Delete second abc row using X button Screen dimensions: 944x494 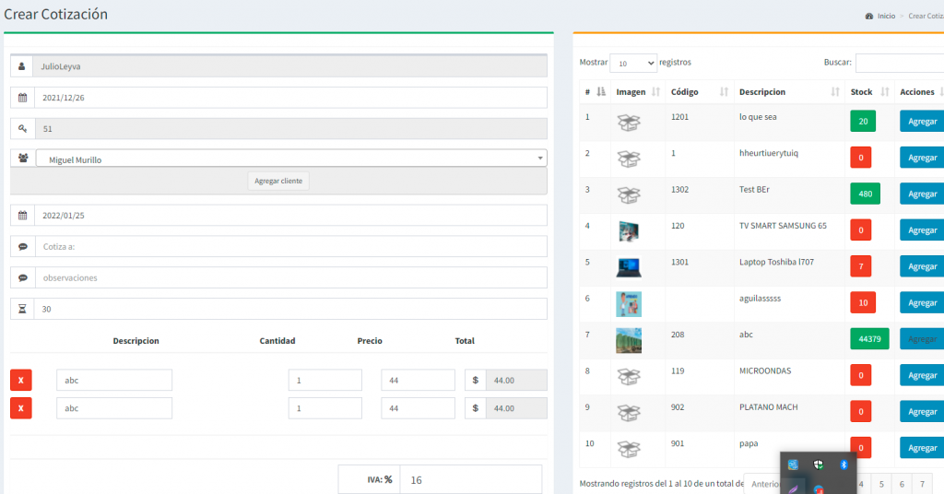point(20,407)
